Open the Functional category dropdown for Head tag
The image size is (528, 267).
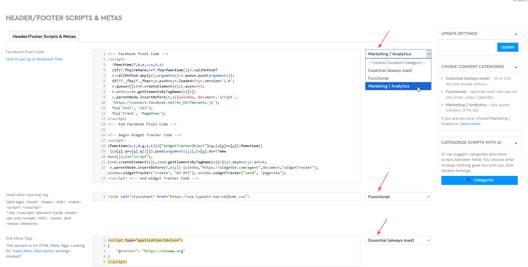[x=398, y=197]
